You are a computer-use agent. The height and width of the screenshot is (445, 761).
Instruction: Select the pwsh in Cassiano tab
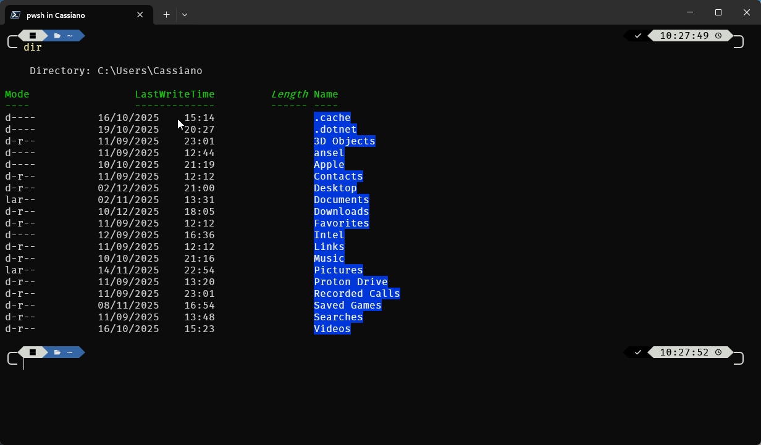(x=74, y=15)
